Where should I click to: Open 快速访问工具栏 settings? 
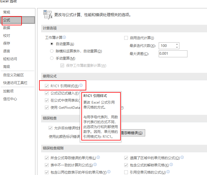[15, 83]
